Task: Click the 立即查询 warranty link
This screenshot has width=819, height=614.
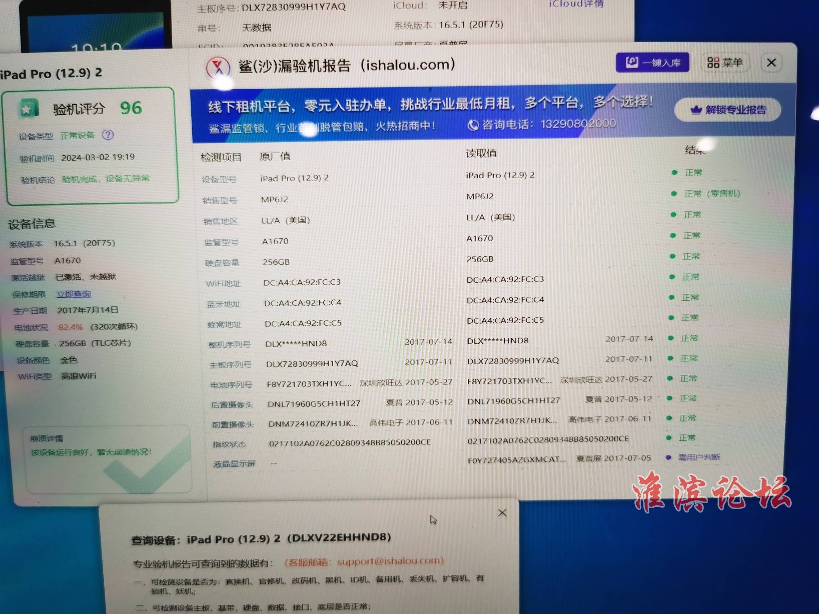Action: pyautogui.click(x=74, y=294)
